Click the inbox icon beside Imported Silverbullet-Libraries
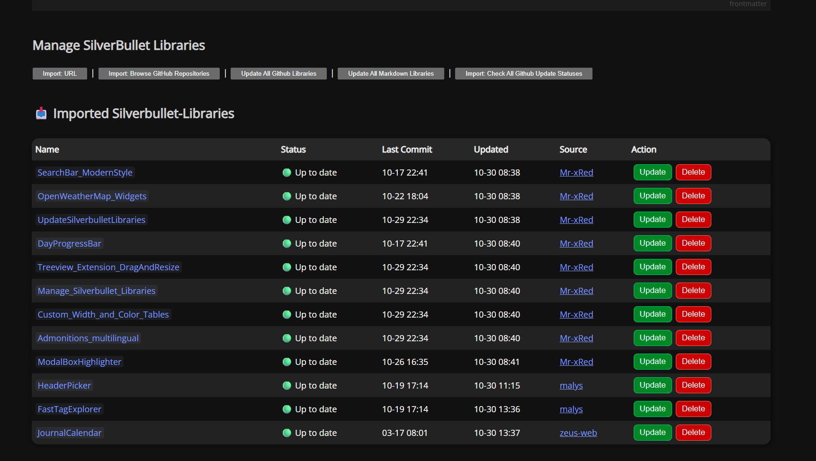816x461 pixels. click(x=41, y=114)
